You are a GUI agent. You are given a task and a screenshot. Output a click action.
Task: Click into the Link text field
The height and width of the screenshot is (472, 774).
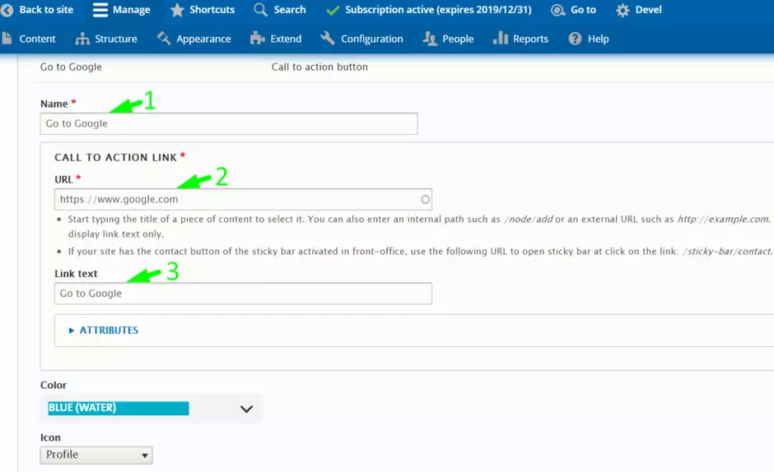click(243, 294)
